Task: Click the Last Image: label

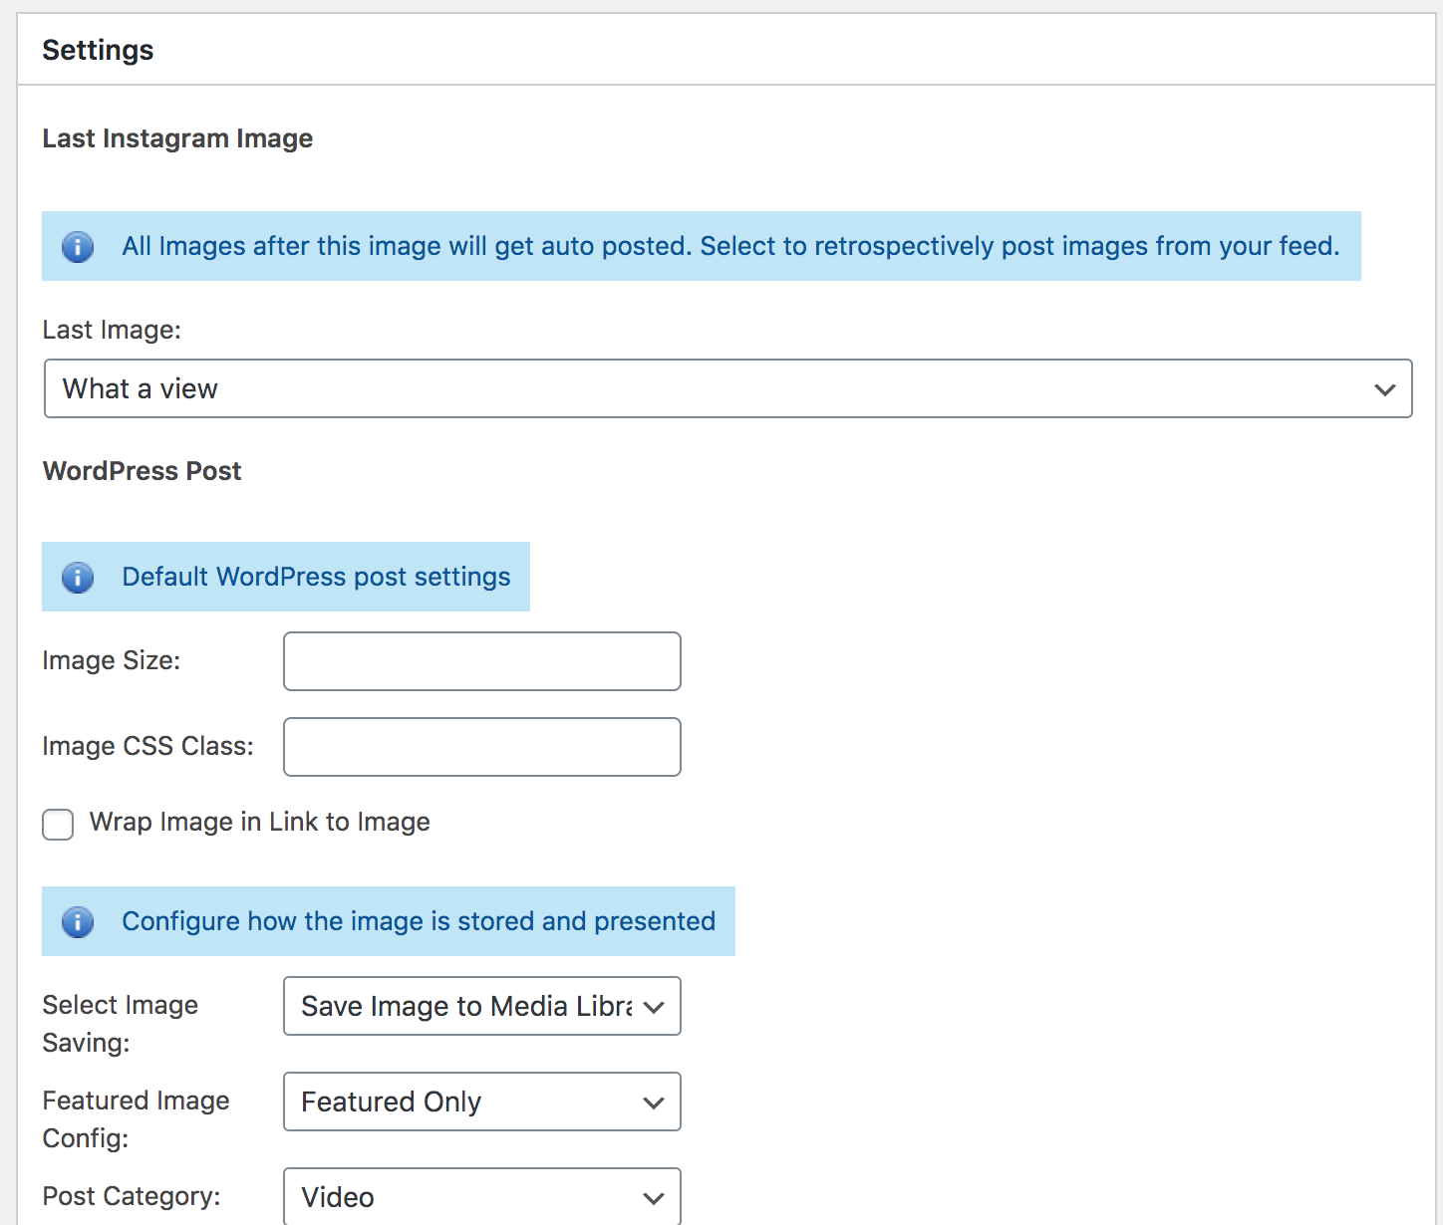Action: click(x=112, y=330)
